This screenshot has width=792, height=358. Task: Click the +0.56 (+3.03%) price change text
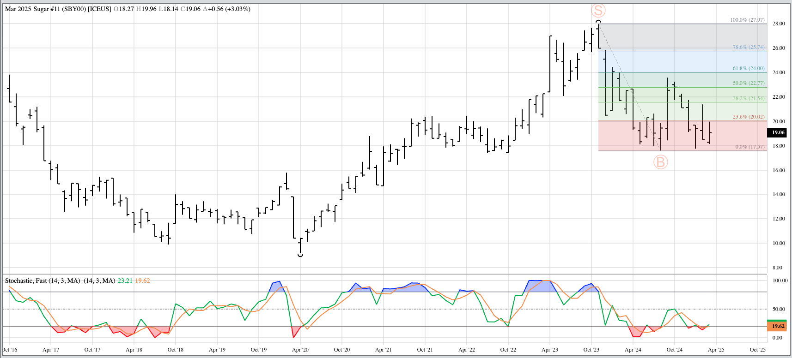pos(226,9)
